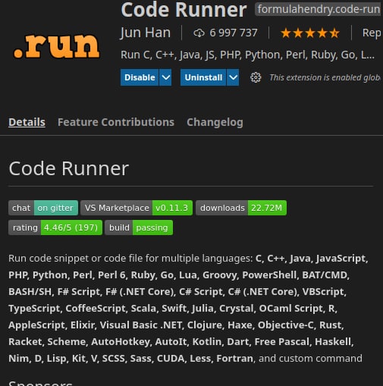The width and height of the screenshot is (383, 386).
Task: Click the Jun Han publisher link
Action: click(146, 33)
